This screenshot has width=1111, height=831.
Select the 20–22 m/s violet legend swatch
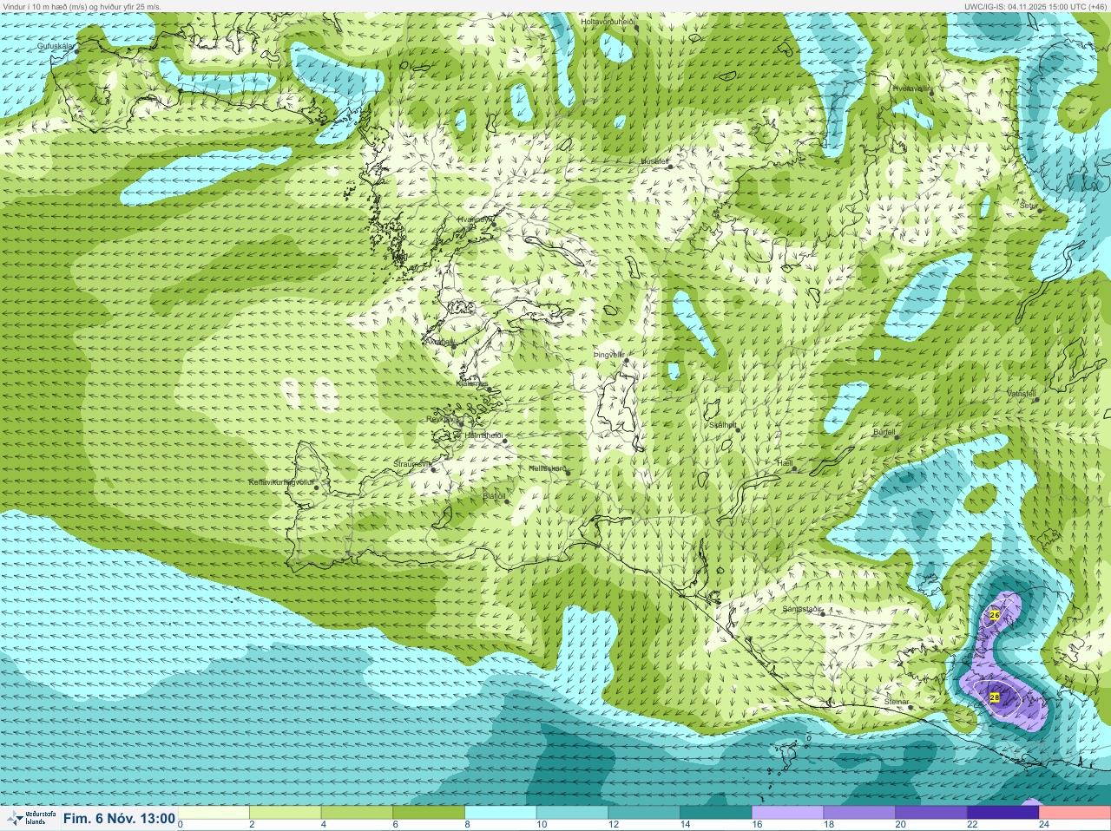coord(931,813)
